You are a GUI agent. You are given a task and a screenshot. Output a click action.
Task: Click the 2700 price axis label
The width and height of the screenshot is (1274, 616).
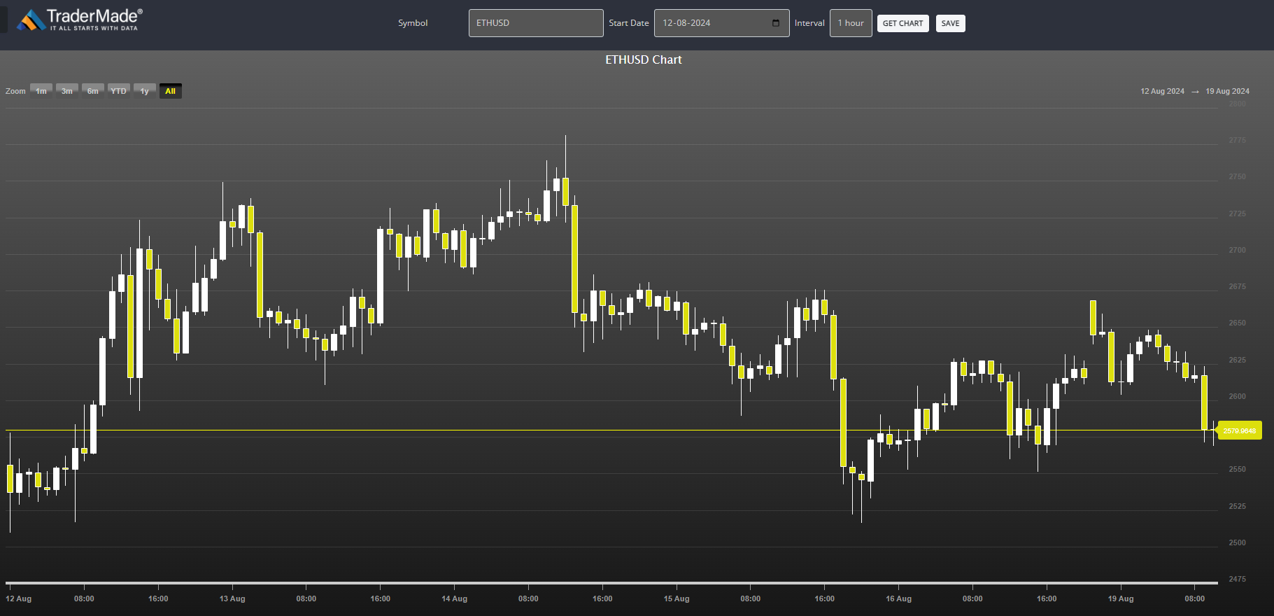click(x=1237, y=250)
